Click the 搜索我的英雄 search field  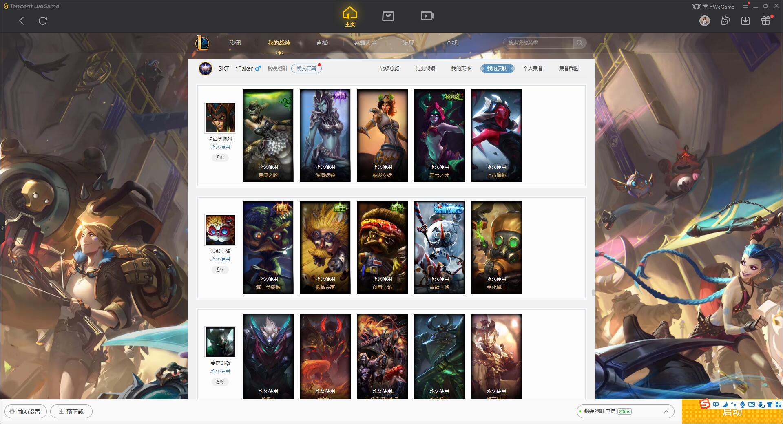[x=539, y=43]
